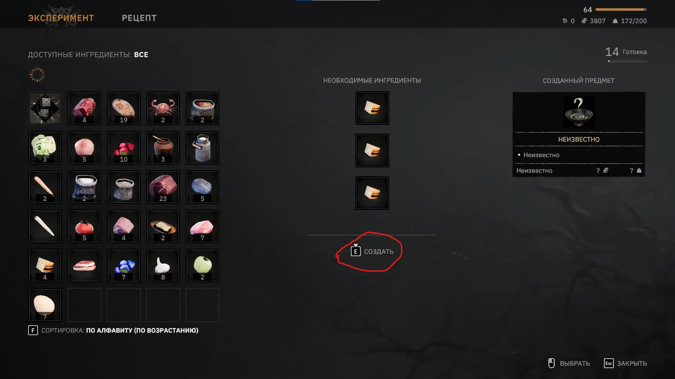Viewport: 675px width, 379px height.
Task: Pick the red crab ingredient
Action: tap(163, 108)
